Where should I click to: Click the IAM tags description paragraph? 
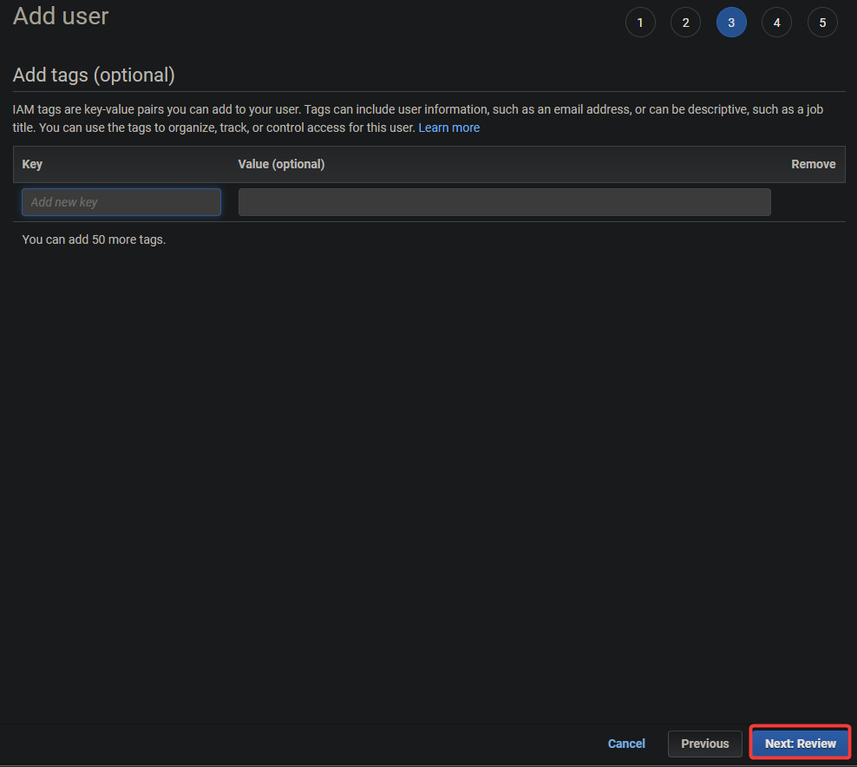[x=418, y=118]
